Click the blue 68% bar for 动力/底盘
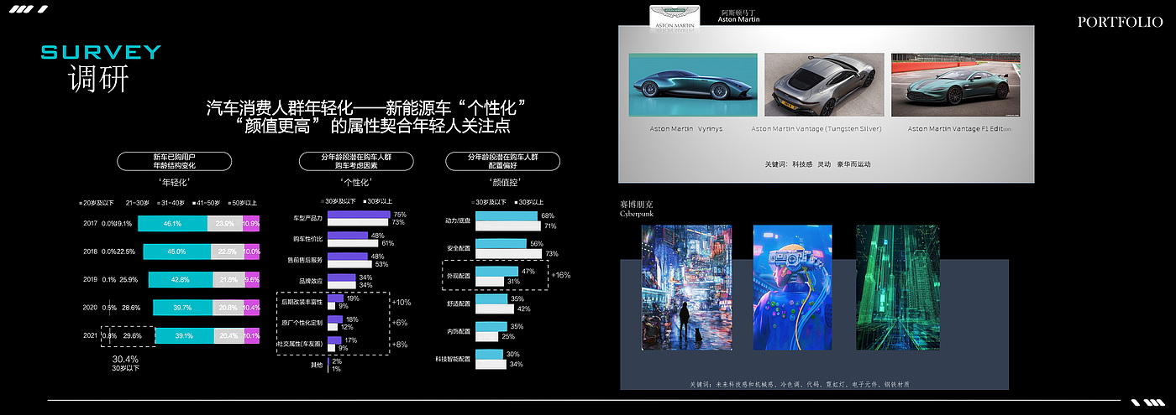Screen dimensions: 1176x415 click(507, 216)
